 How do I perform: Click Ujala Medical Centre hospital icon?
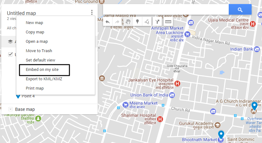point(253,24)
